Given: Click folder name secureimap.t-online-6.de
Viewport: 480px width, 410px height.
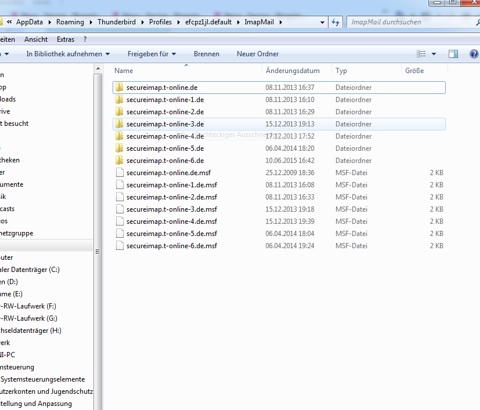Looking at the screenshot, I should [165, 161].
